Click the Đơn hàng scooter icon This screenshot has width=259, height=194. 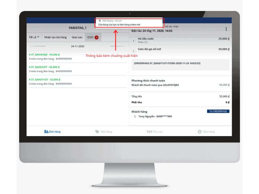(46, 132)
